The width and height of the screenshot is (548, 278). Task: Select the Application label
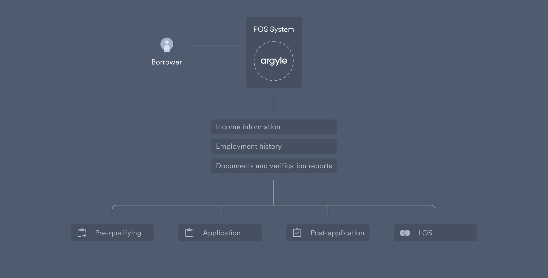tap(222, 233)
